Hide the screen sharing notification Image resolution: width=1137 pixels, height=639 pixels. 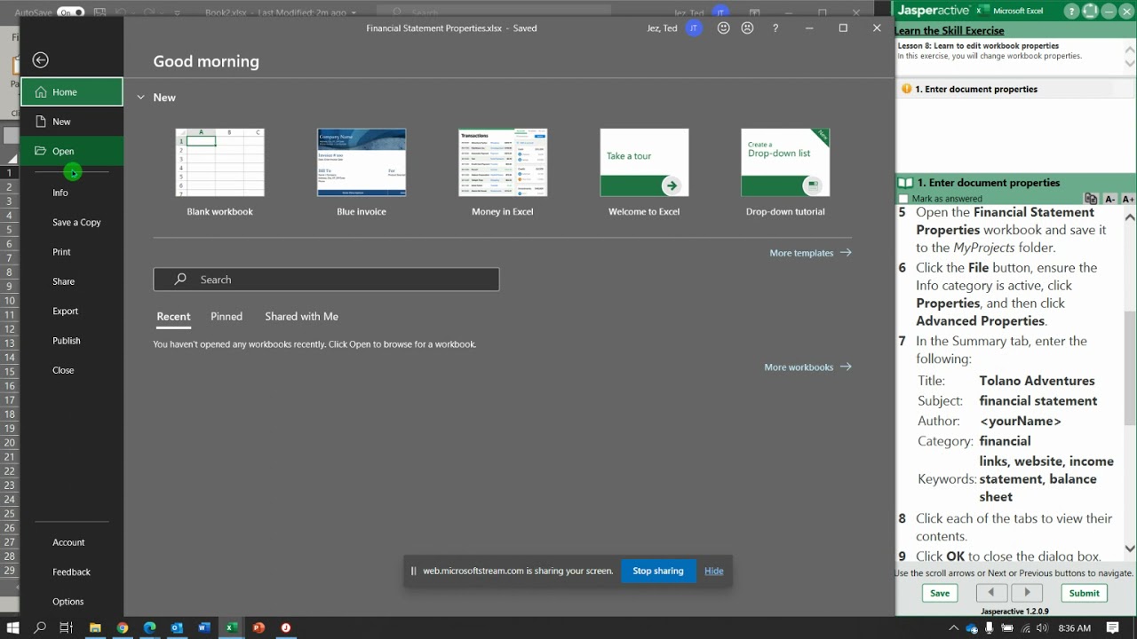pos(714,572)
